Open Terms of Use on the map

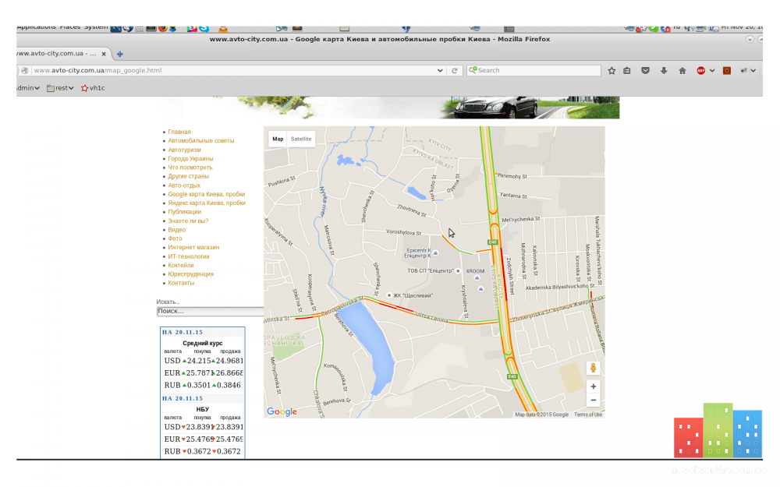tap(587, 415)
